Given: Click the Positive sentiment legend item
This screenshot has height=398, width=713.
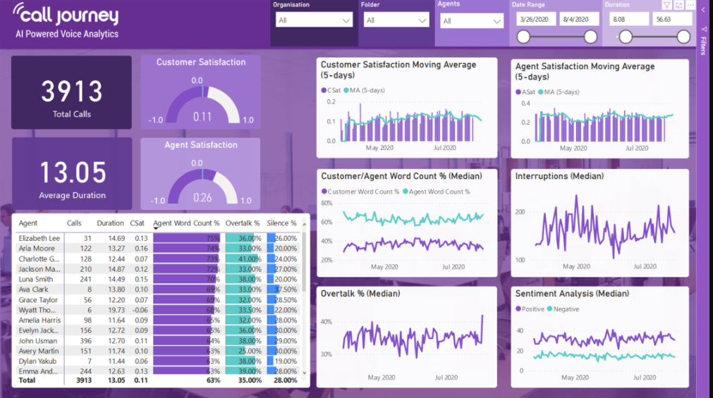Looking at the screenshot, I should pos(530,309).
